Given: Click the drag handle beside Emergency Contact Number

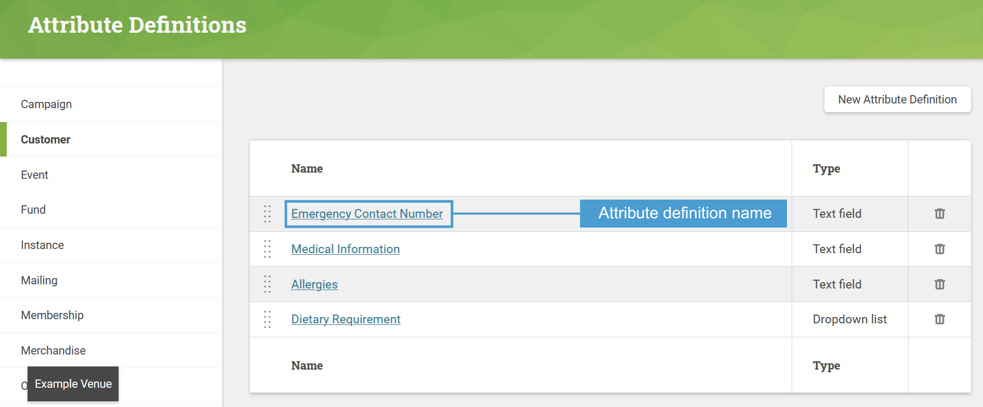Looking at the screenshot, I should (x=268, y=214).
